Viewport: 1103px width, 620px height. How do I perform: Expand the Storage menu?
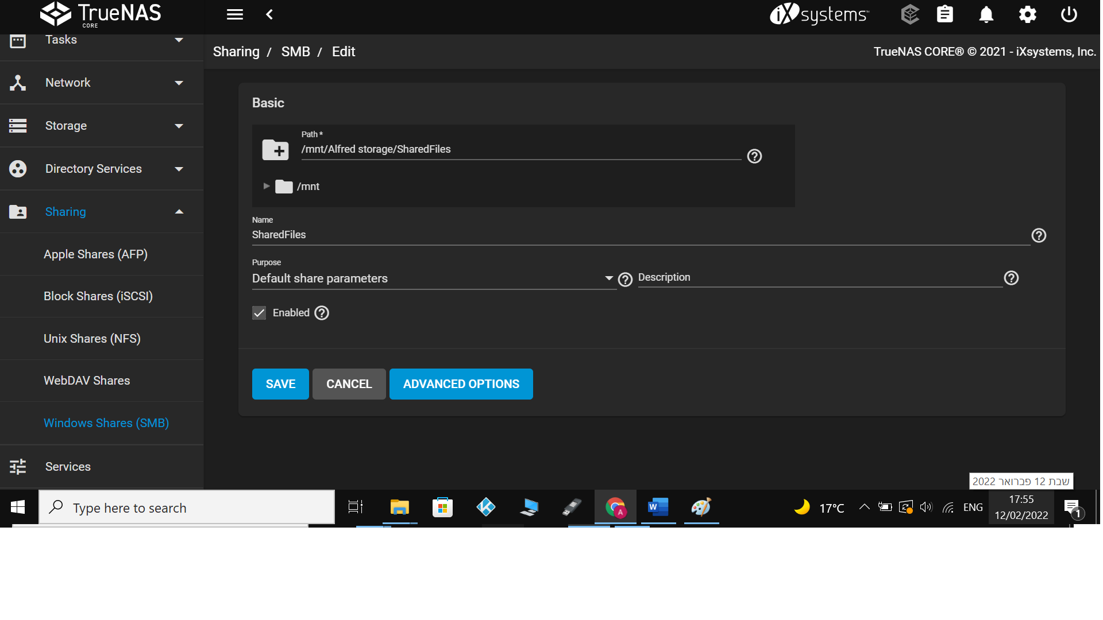102,126
